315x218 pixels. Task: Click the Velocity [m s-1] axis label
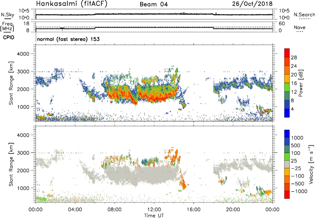(311, 164)
